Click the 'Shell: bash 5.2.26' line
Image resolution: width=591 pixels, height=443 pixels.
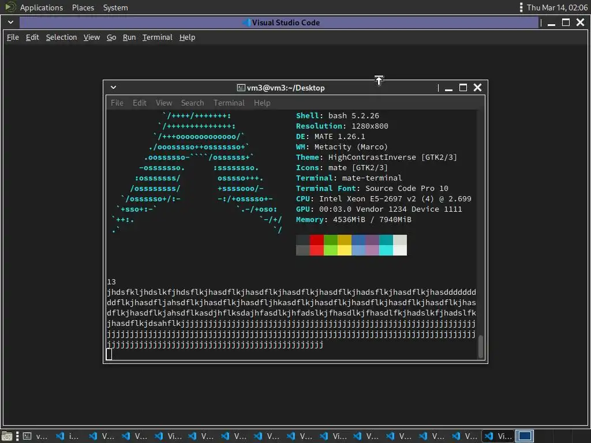pos(337,115)
